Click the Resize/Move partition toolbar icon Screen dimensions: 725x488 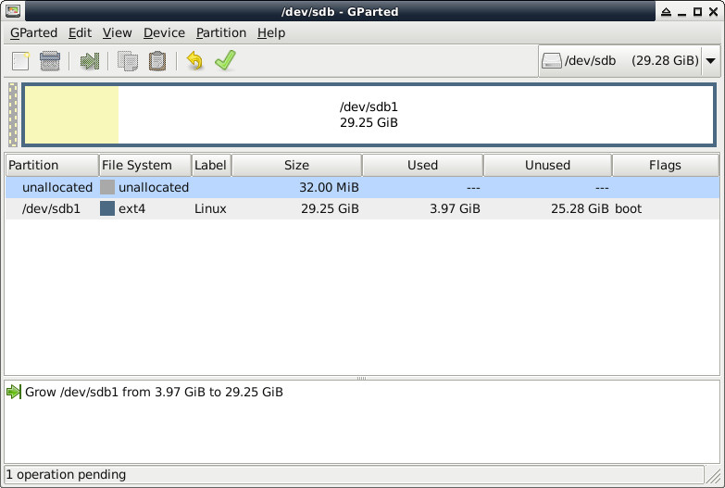point(89,61)
